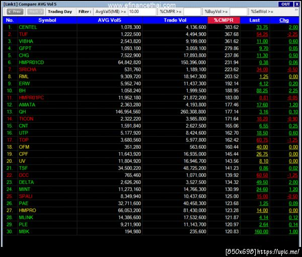
Task: Select the MLINK symbol
Action: tap(26, 217)
